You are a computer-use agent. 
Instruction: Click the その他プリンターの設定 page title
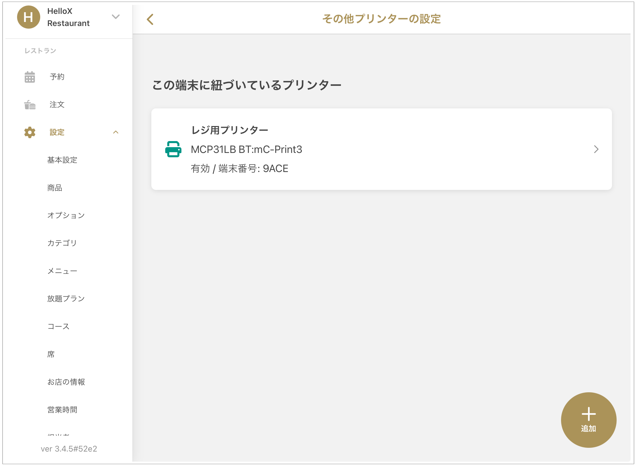pos(381,19)
